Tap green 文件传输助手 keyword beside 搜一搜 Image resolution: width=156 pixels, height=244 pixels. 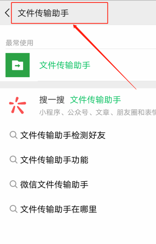(x=96, y=100)
